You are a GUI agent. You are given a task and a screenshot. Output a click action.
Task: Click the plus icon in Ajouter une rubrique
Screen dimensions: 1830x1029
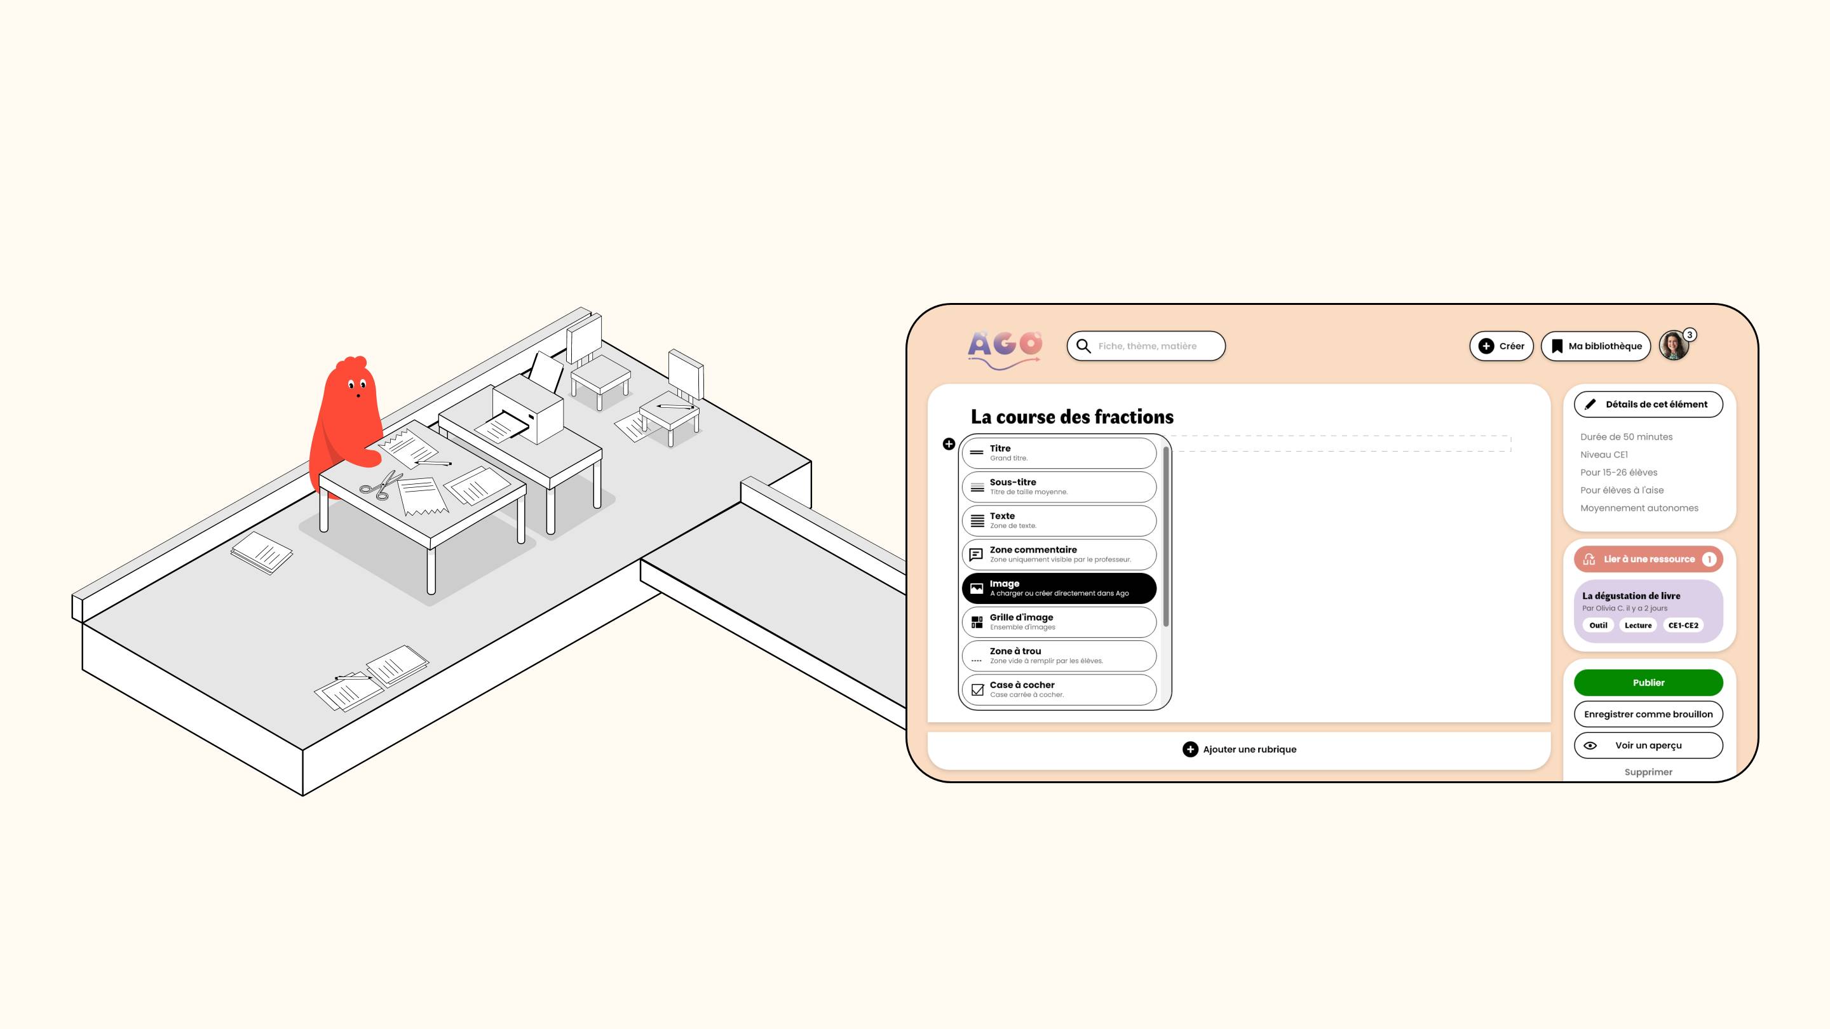[x=1190, y=750]
